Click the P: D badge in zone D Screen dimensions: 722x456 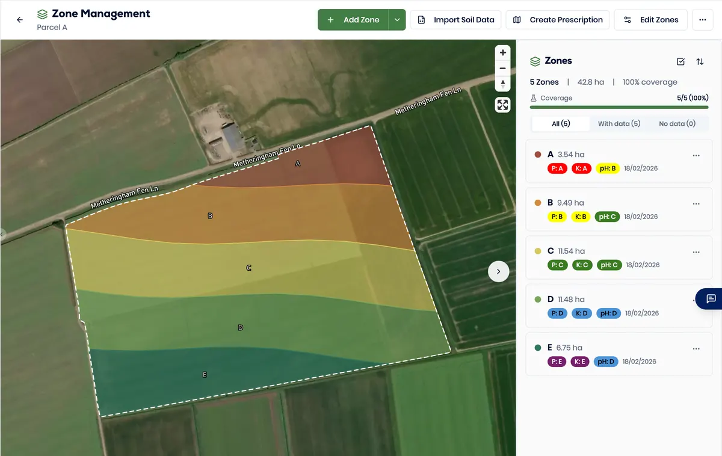558,313
